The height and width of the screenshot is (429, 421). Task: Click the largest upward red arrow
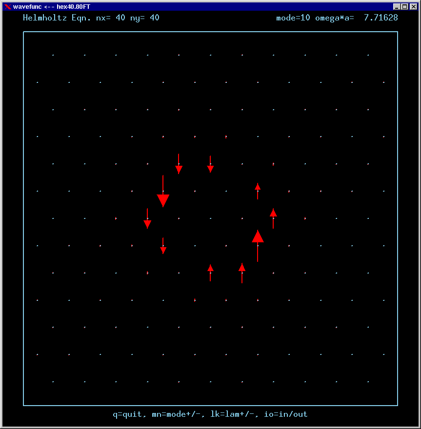[258, 246]
